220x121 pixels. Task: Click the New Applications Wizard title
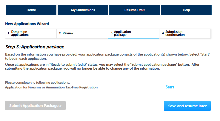pos(27,24)
